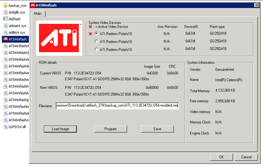
Task: Click the Vendor label
Action: click(x=195, y=69)
